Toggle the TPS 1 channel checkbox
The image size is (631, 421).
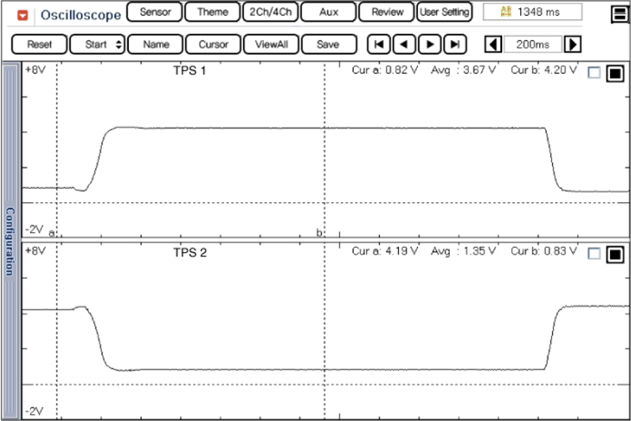(594, 73)
